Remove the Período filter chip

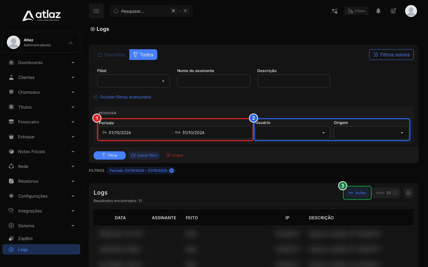[x=171, y=171]
